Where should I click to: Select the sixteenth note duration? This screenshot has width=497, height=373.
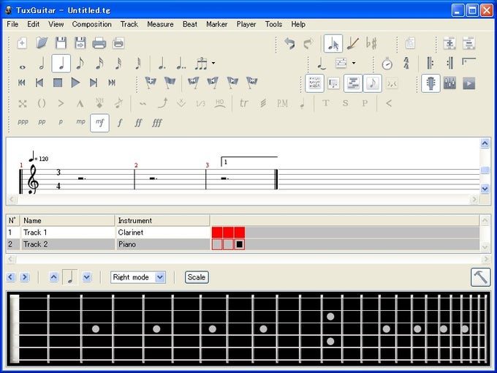point(99,64)
